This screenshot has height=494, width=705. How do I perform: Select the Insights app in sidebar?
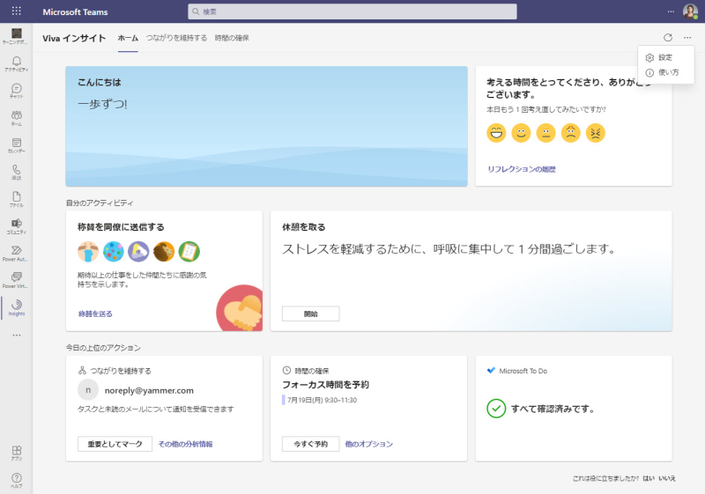pos(16,307)
